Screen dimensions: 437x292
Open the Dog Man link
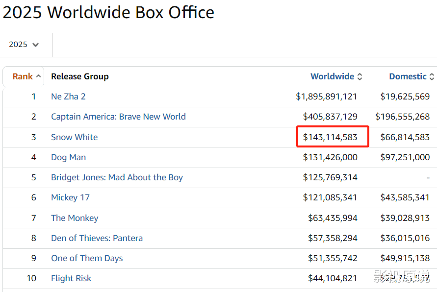[69, 157]
